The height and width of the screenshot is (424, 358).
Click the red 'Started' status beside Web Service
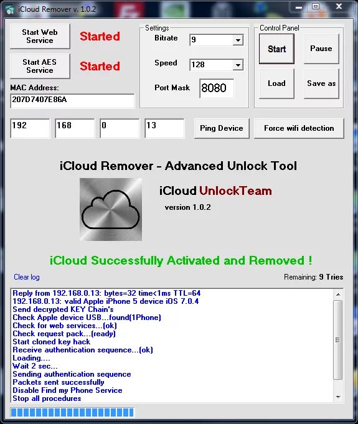pyautogui.click(x=100, y=37)
